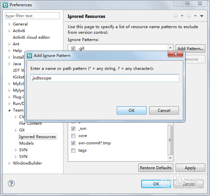The width and height of the screenshot is (210, 196).
Task: Click the Restore Defaults button
Action: click(x=156, y=168)
